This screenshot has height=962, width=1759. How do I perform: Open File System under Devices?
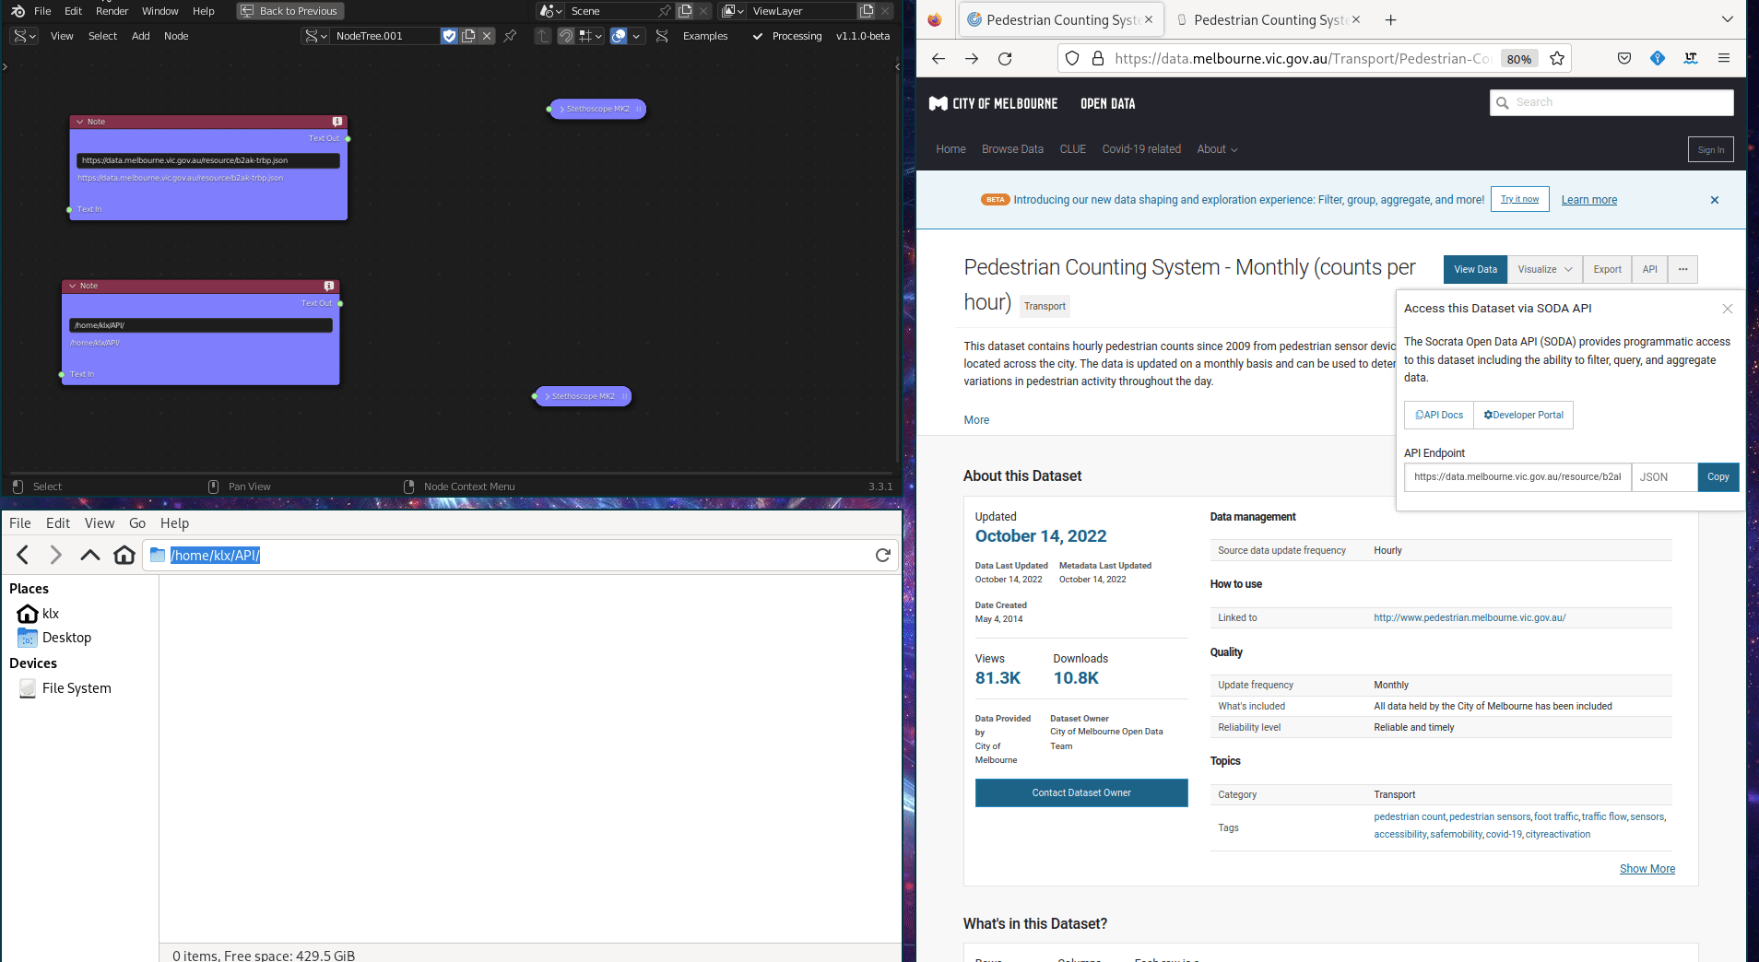point(65,688)
